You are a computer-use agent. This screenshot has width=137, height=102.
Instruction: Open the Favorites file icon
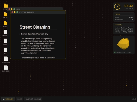coord(6,32)
